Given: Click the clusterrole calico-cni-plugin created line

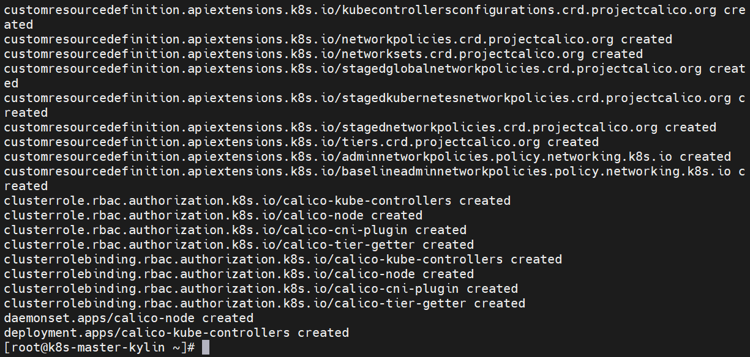Looking at the screenshot, I should (235, 230).
